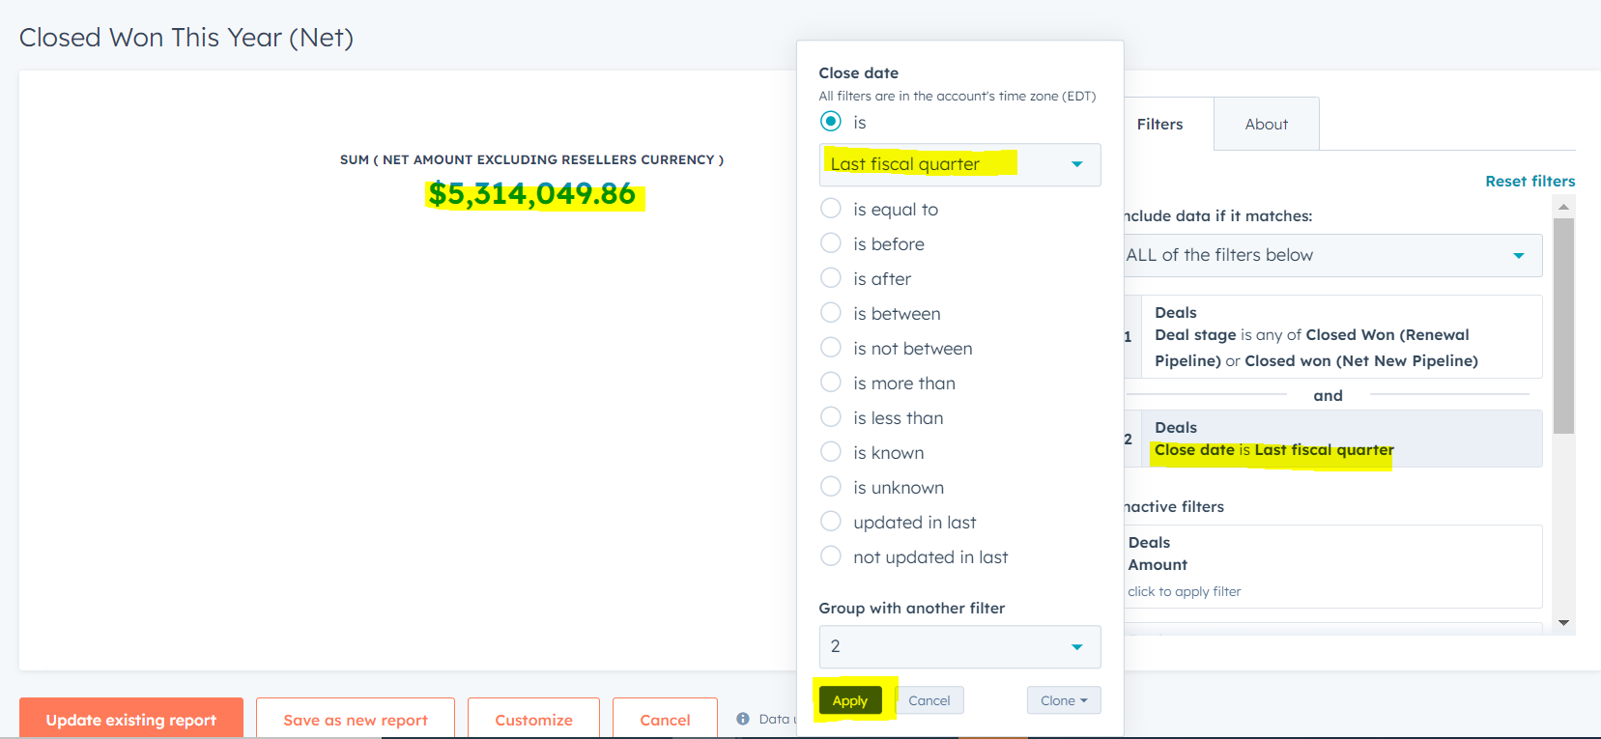Click Update existing report button

(131, 720)
